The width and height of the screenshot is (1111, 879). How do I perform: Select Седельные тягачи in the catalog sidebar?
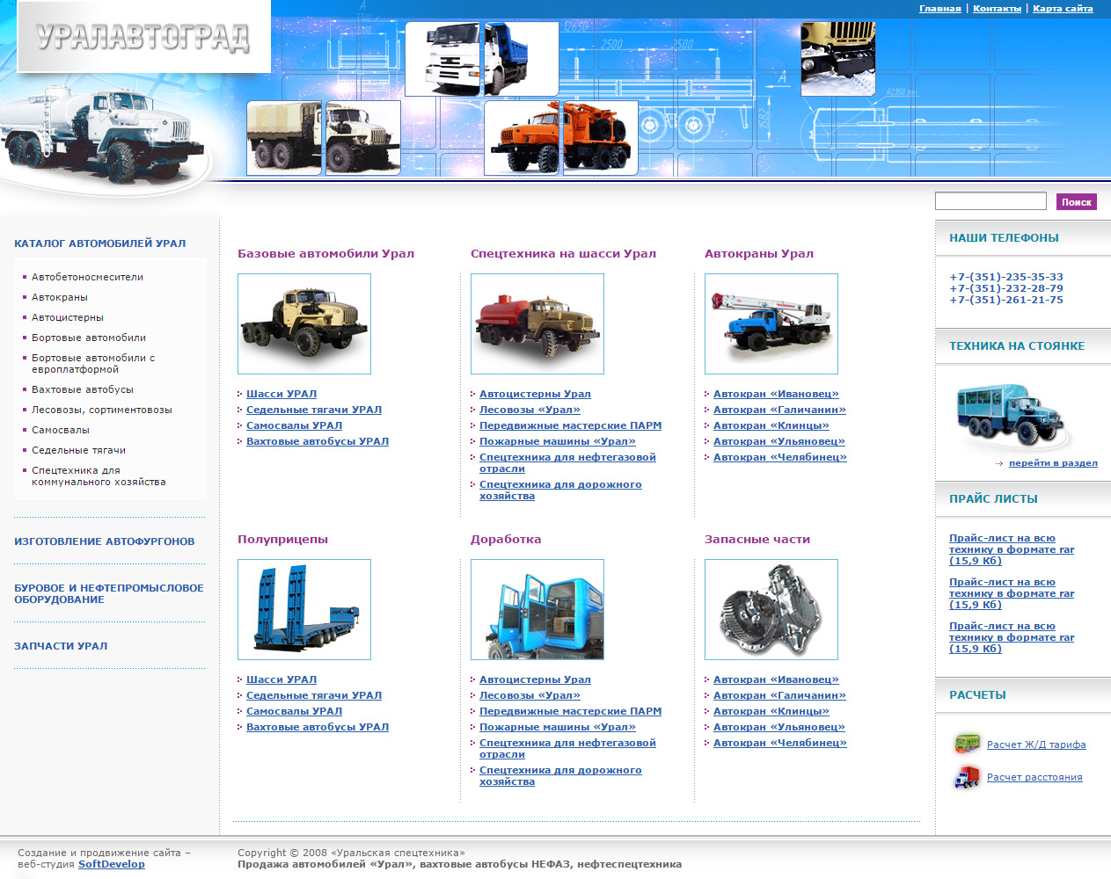(x=78, y=450)
